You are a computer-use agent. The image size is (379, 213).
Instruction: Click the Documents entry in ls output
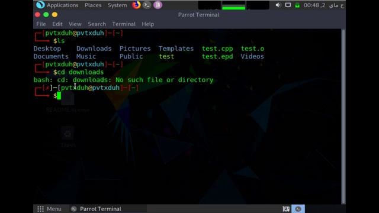(51, 56)
